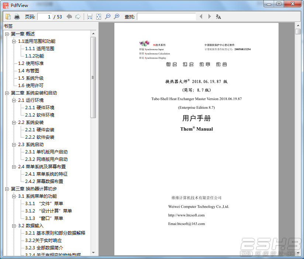Screen dimensions: 304x259
Task: Collapse the 2.3 系统启动 node
Action: click(14, 145)
